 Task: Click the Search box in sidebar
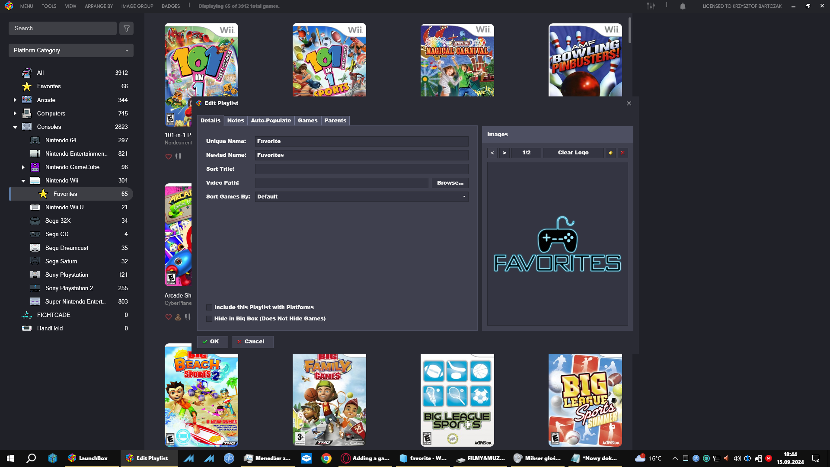(63, 29)
